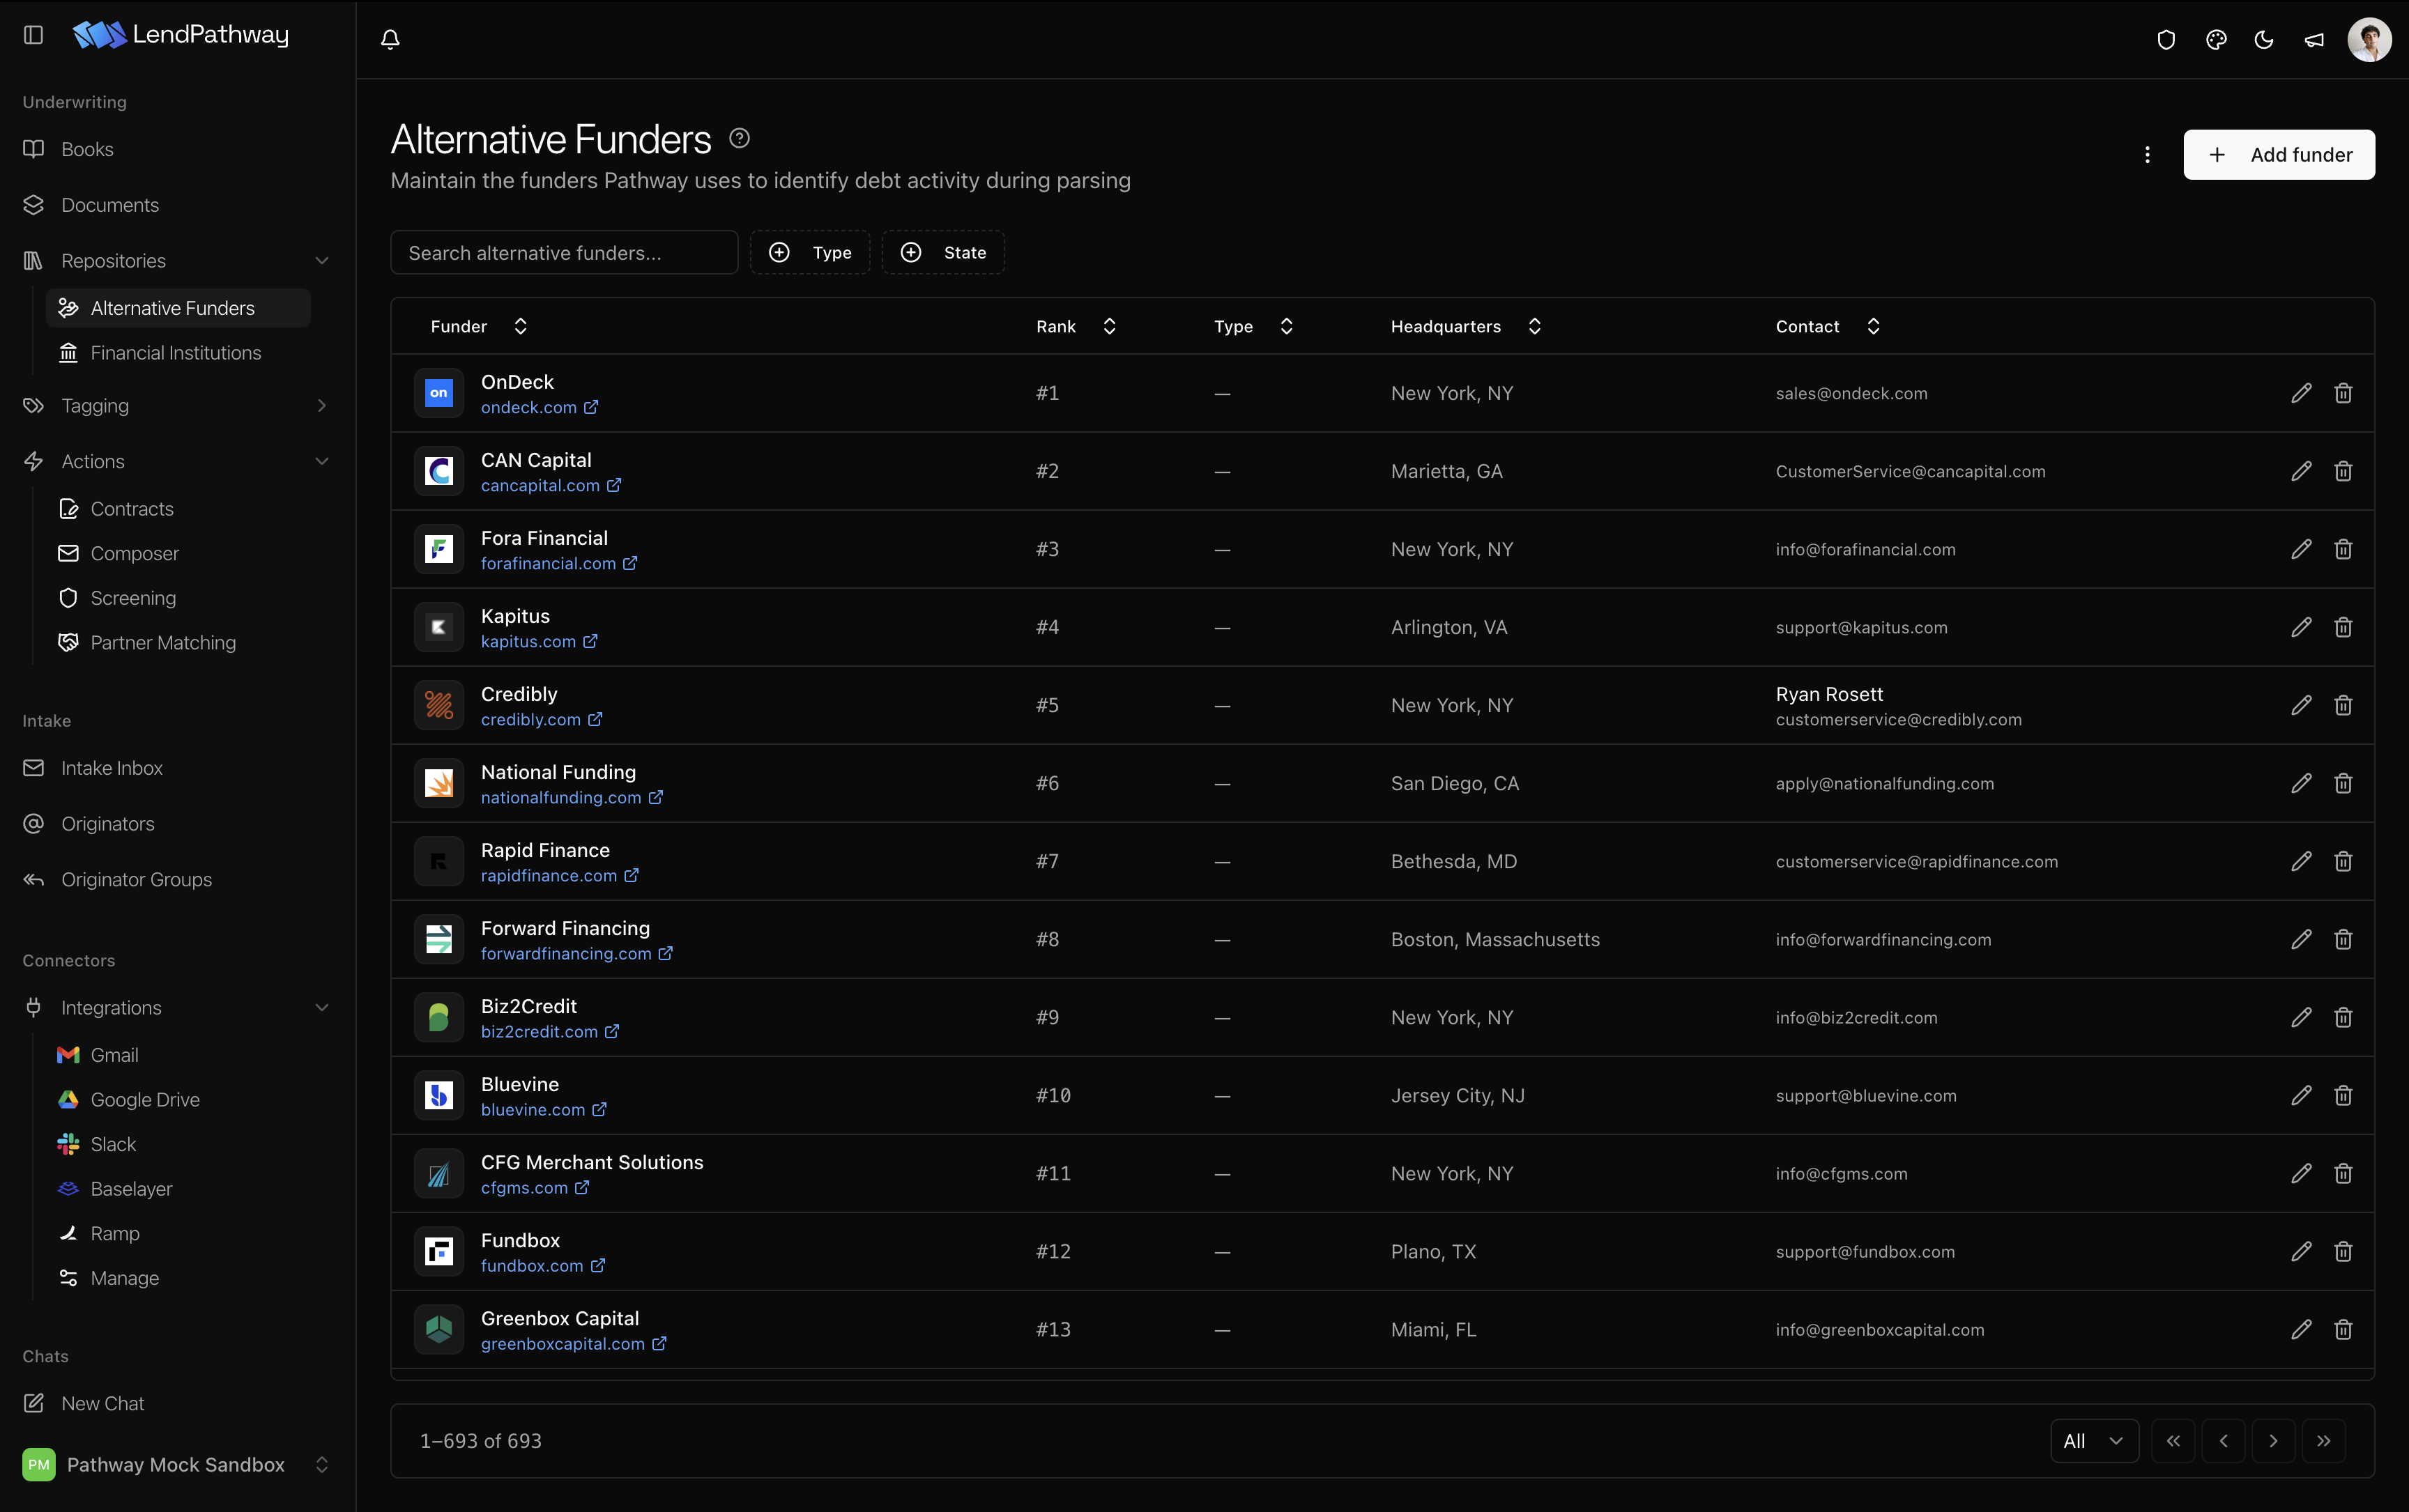Add a State filter
2409x1512 pixels.
pyautogui.click(x=942, y=252)
